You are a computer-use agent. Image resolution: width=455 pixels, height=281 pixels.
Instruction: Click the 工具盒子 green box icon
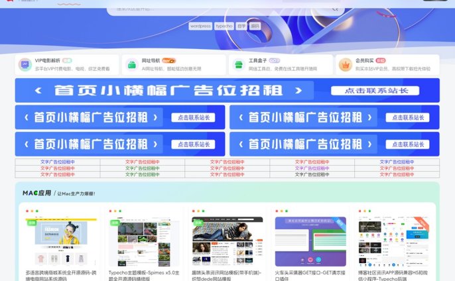239,65
